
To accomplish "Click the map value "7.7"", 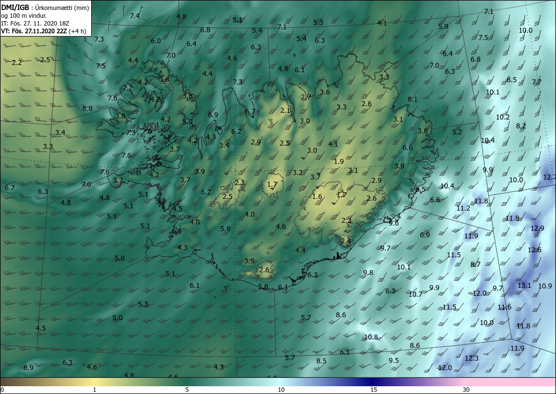I will coord(537,82).
